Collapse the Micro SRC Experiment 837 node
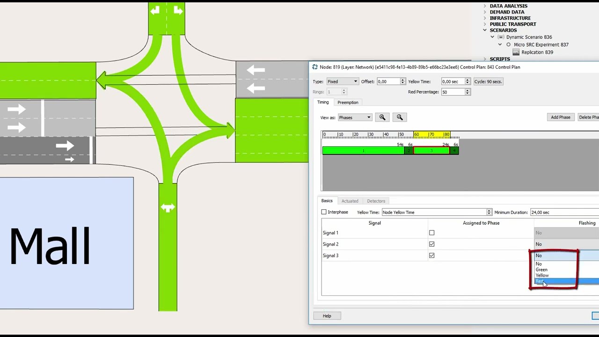The width and height of the screenshot is (599, 337). (500, 44)
